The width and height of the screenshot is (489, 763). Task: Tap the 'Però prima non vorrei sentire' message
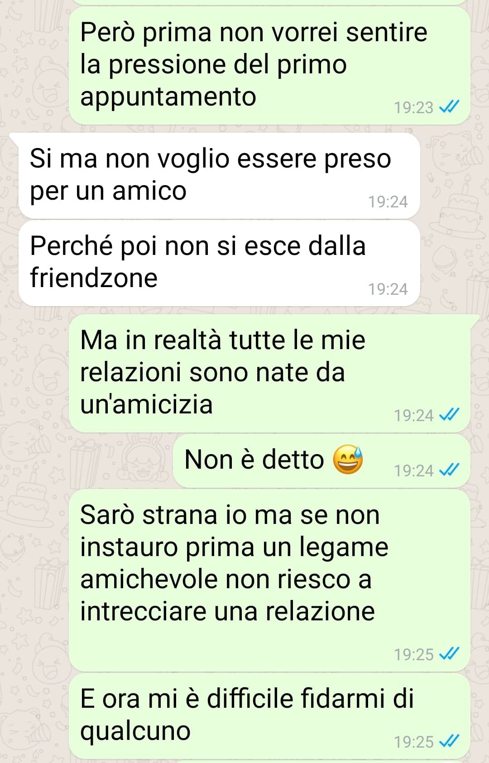(x=269, y=66)
